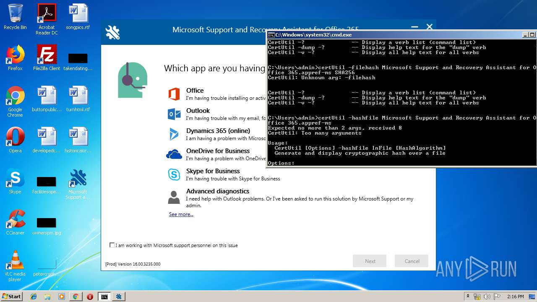The width and height of the screenshot is (537, 302).
Task: Choose the Dynamics 365 icon
Action: [174, 134]
